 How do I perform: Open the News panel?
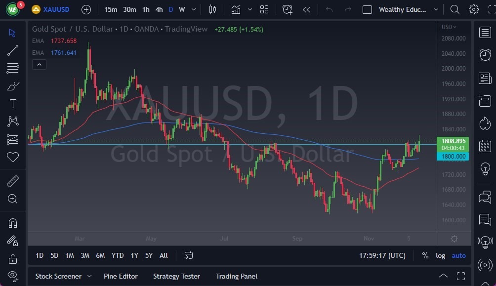coord(485,78)
